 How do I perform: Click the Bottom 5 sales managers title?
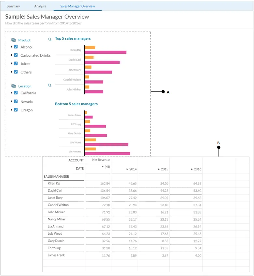(76, 104)
